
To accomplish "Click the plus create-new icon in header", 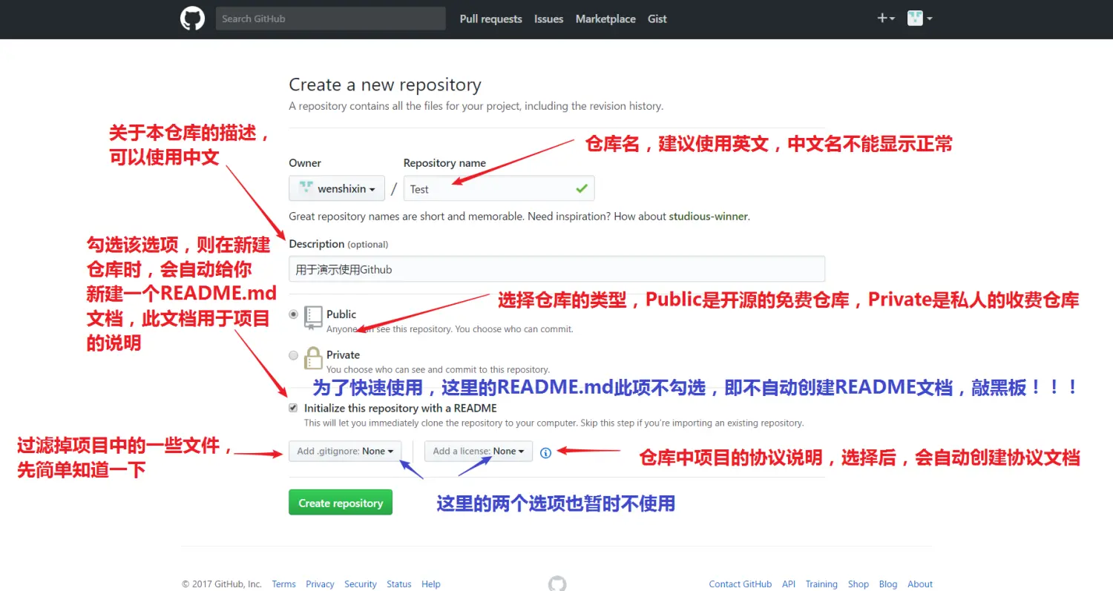I will click(x=886, y=19).
